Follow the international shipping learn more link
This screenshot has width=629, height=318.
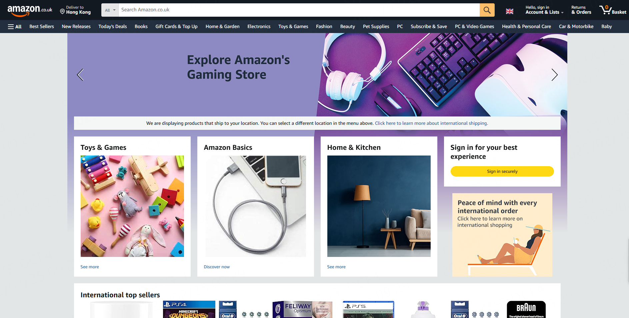point(431,123)
